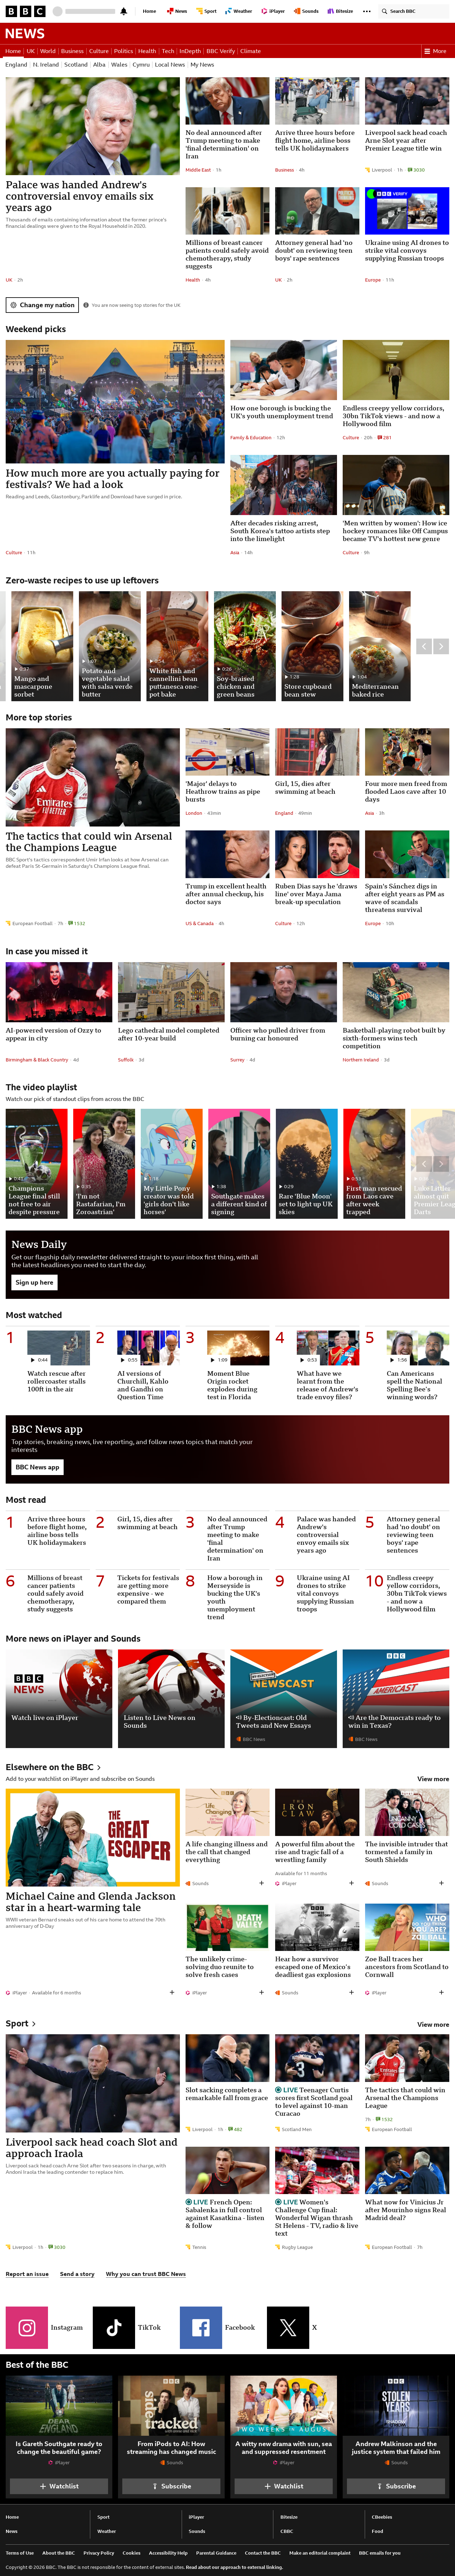Open notifications via the bell icon

coord(124,11)
